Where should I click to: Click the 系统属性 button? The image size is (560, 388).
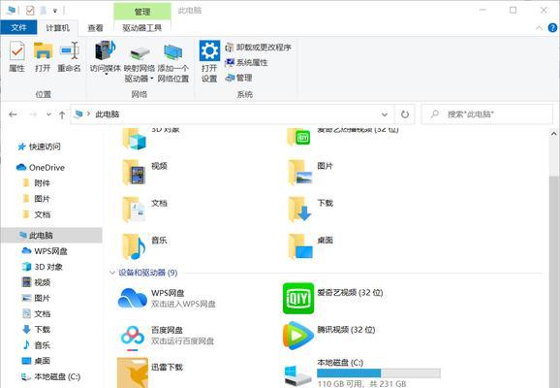coord(246,62)
